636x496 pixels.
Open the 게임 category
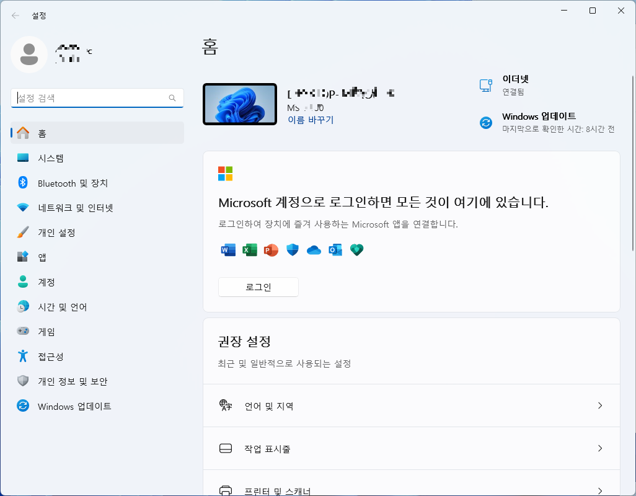tap(97, 331)
